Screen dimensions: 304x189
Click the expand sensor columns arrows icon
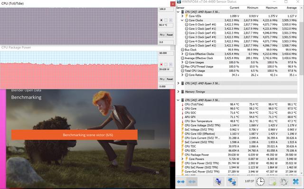pyautogui.click(x=180, y=181)
